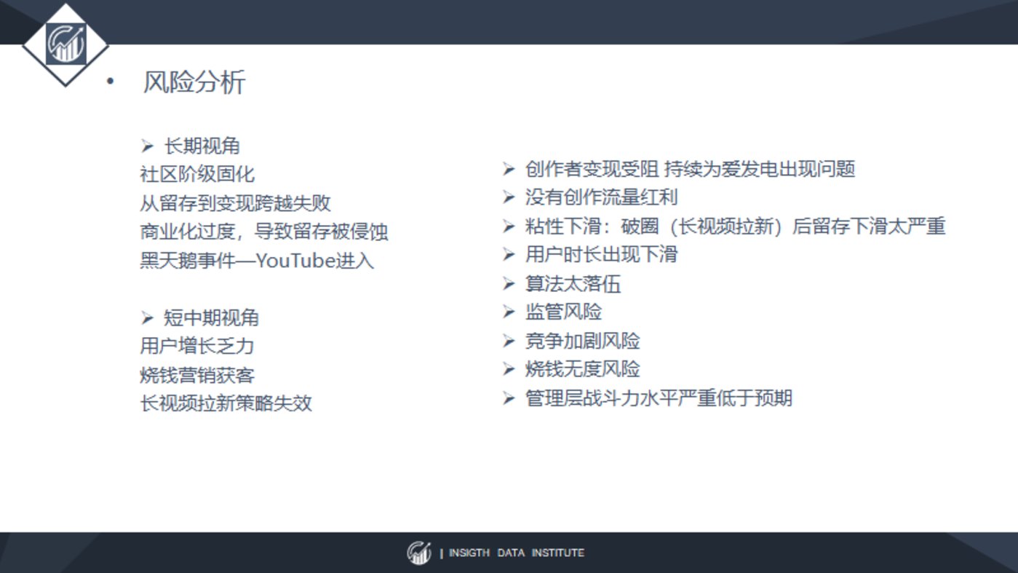Click the line 用户增长乏力
This screenshot has width=1018, height=573.
click(x=197, y=346)
